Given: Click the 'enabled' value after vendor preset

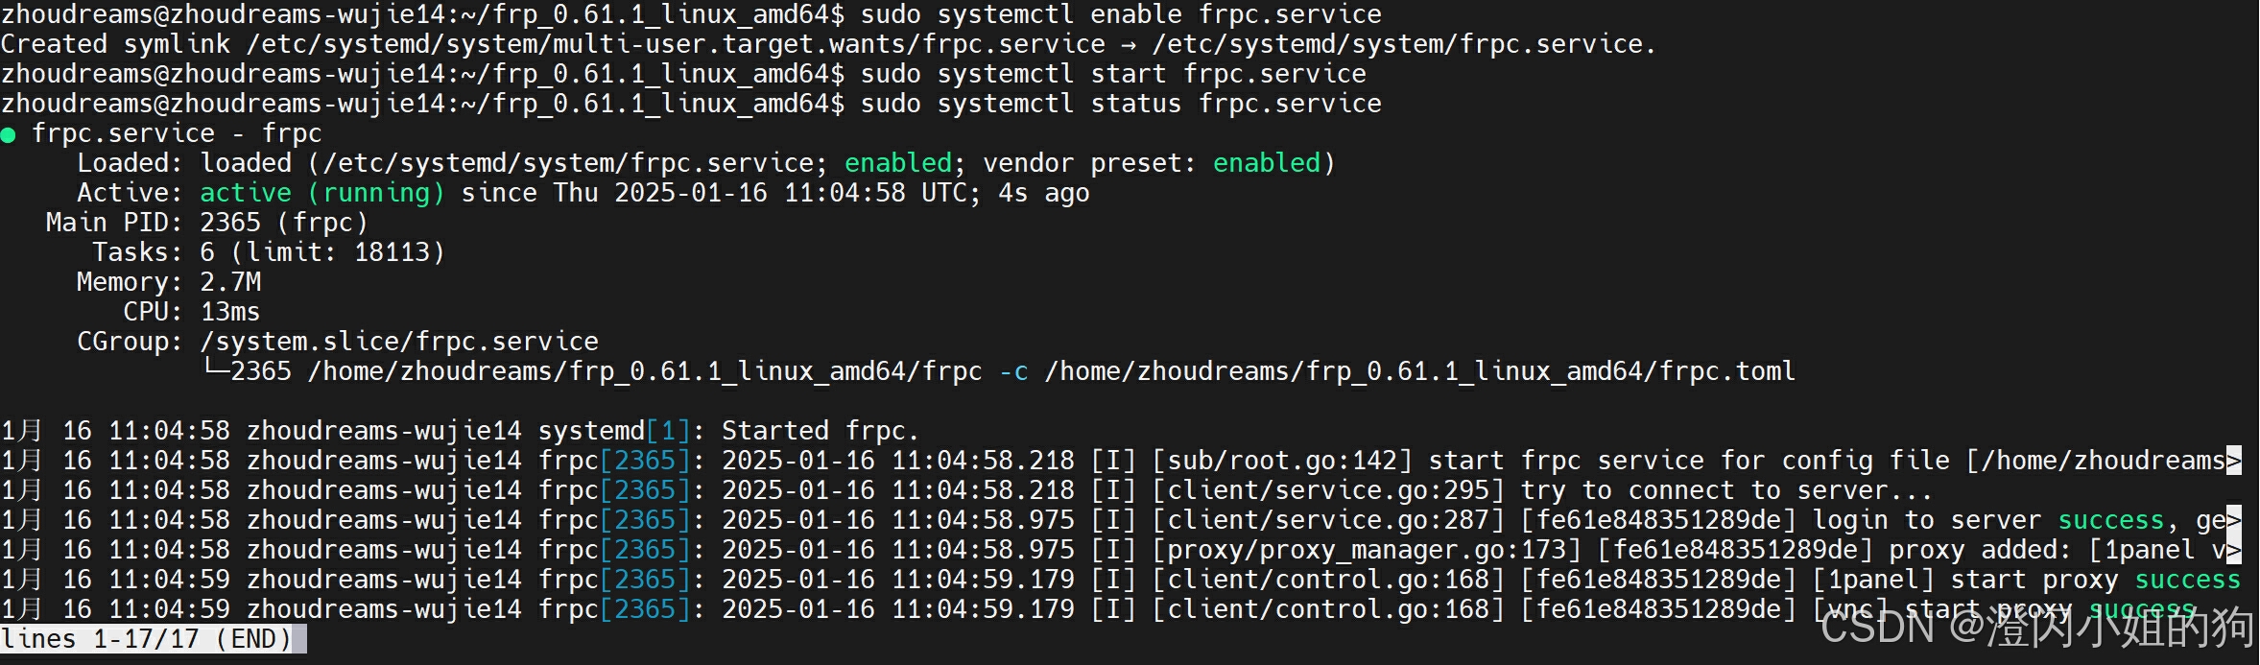Looking at the screenshot, I should tap(1267, 163).
